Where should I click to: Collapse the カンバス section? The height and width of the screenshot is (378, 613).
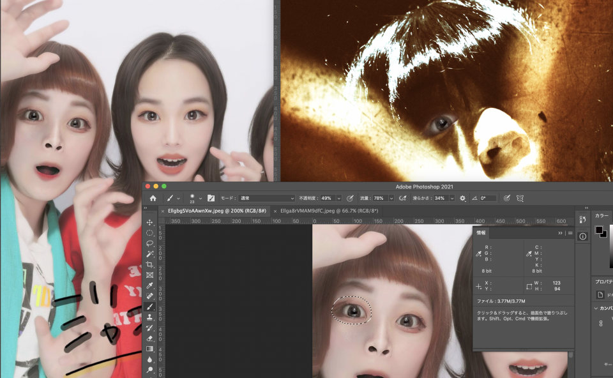[596, 308]
